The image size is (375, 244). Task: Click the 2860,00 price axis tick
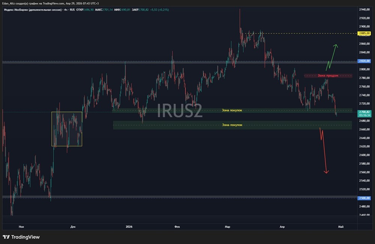pyautogui.click(x=364, y=44)
